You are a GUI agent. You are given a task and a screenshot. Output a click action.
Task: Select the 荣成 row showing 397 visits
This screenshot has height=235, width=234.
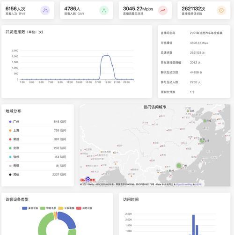click(x=37, y=139)
